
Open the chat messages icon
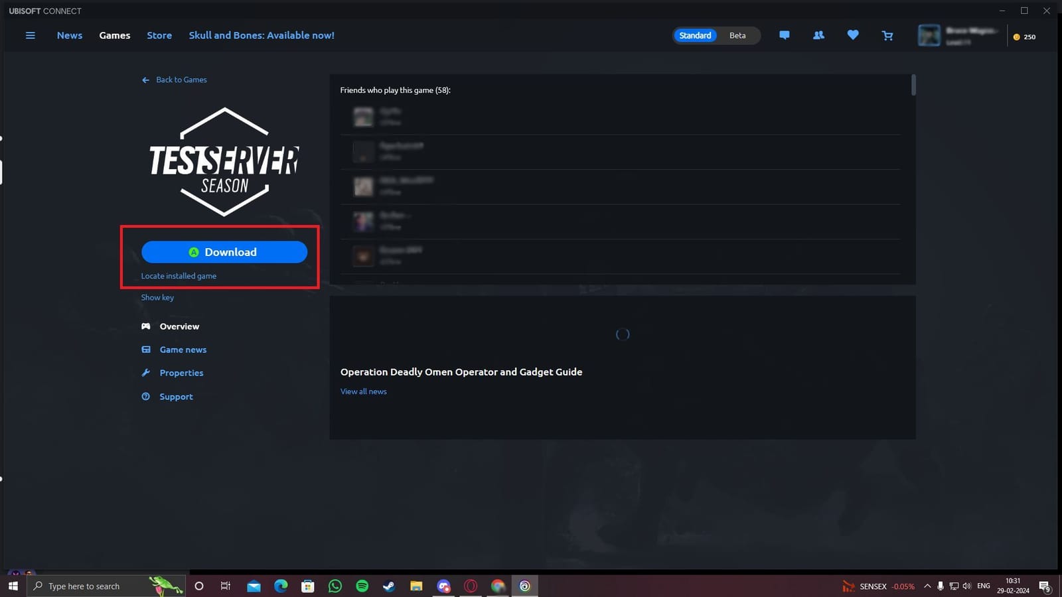coord(784,36)
